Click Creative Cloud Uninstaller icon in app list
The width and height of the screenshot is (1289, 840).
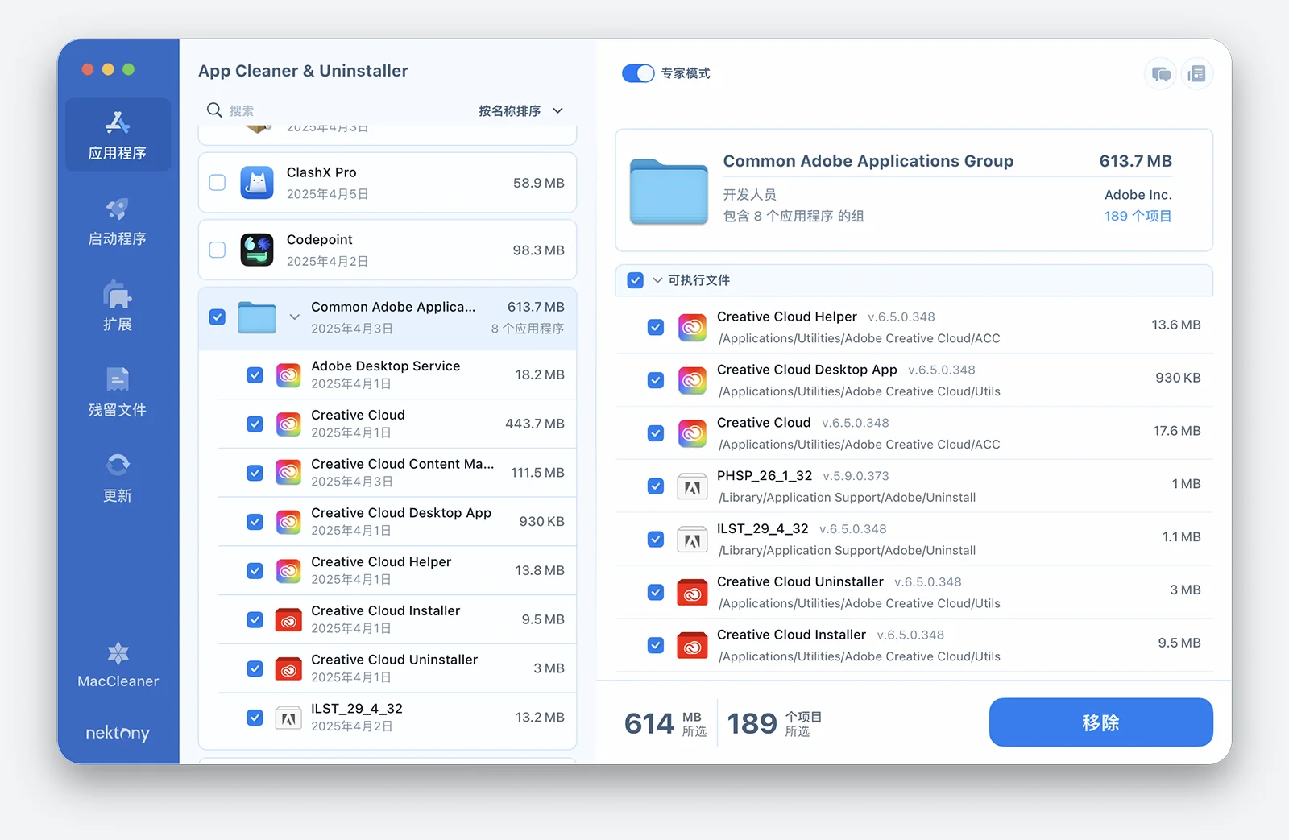(288, 668)
